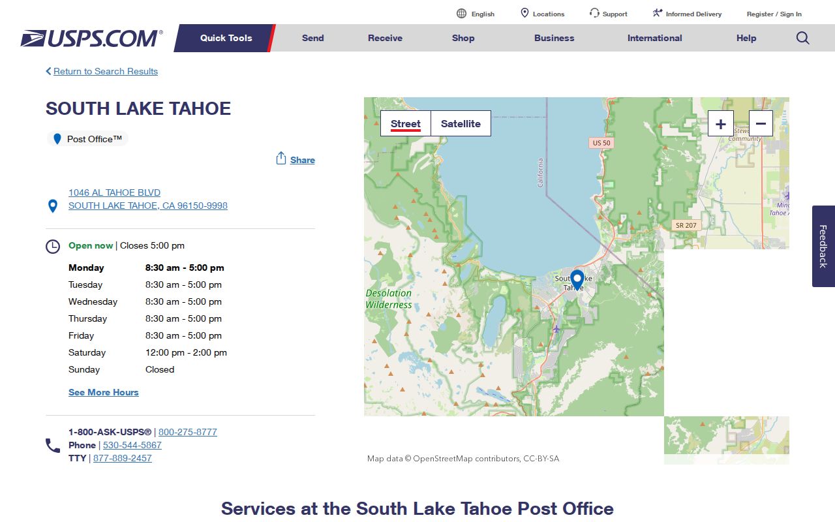The image size is (835, 522).
Task: Open the International menu
Action: [x=655, y=38]
